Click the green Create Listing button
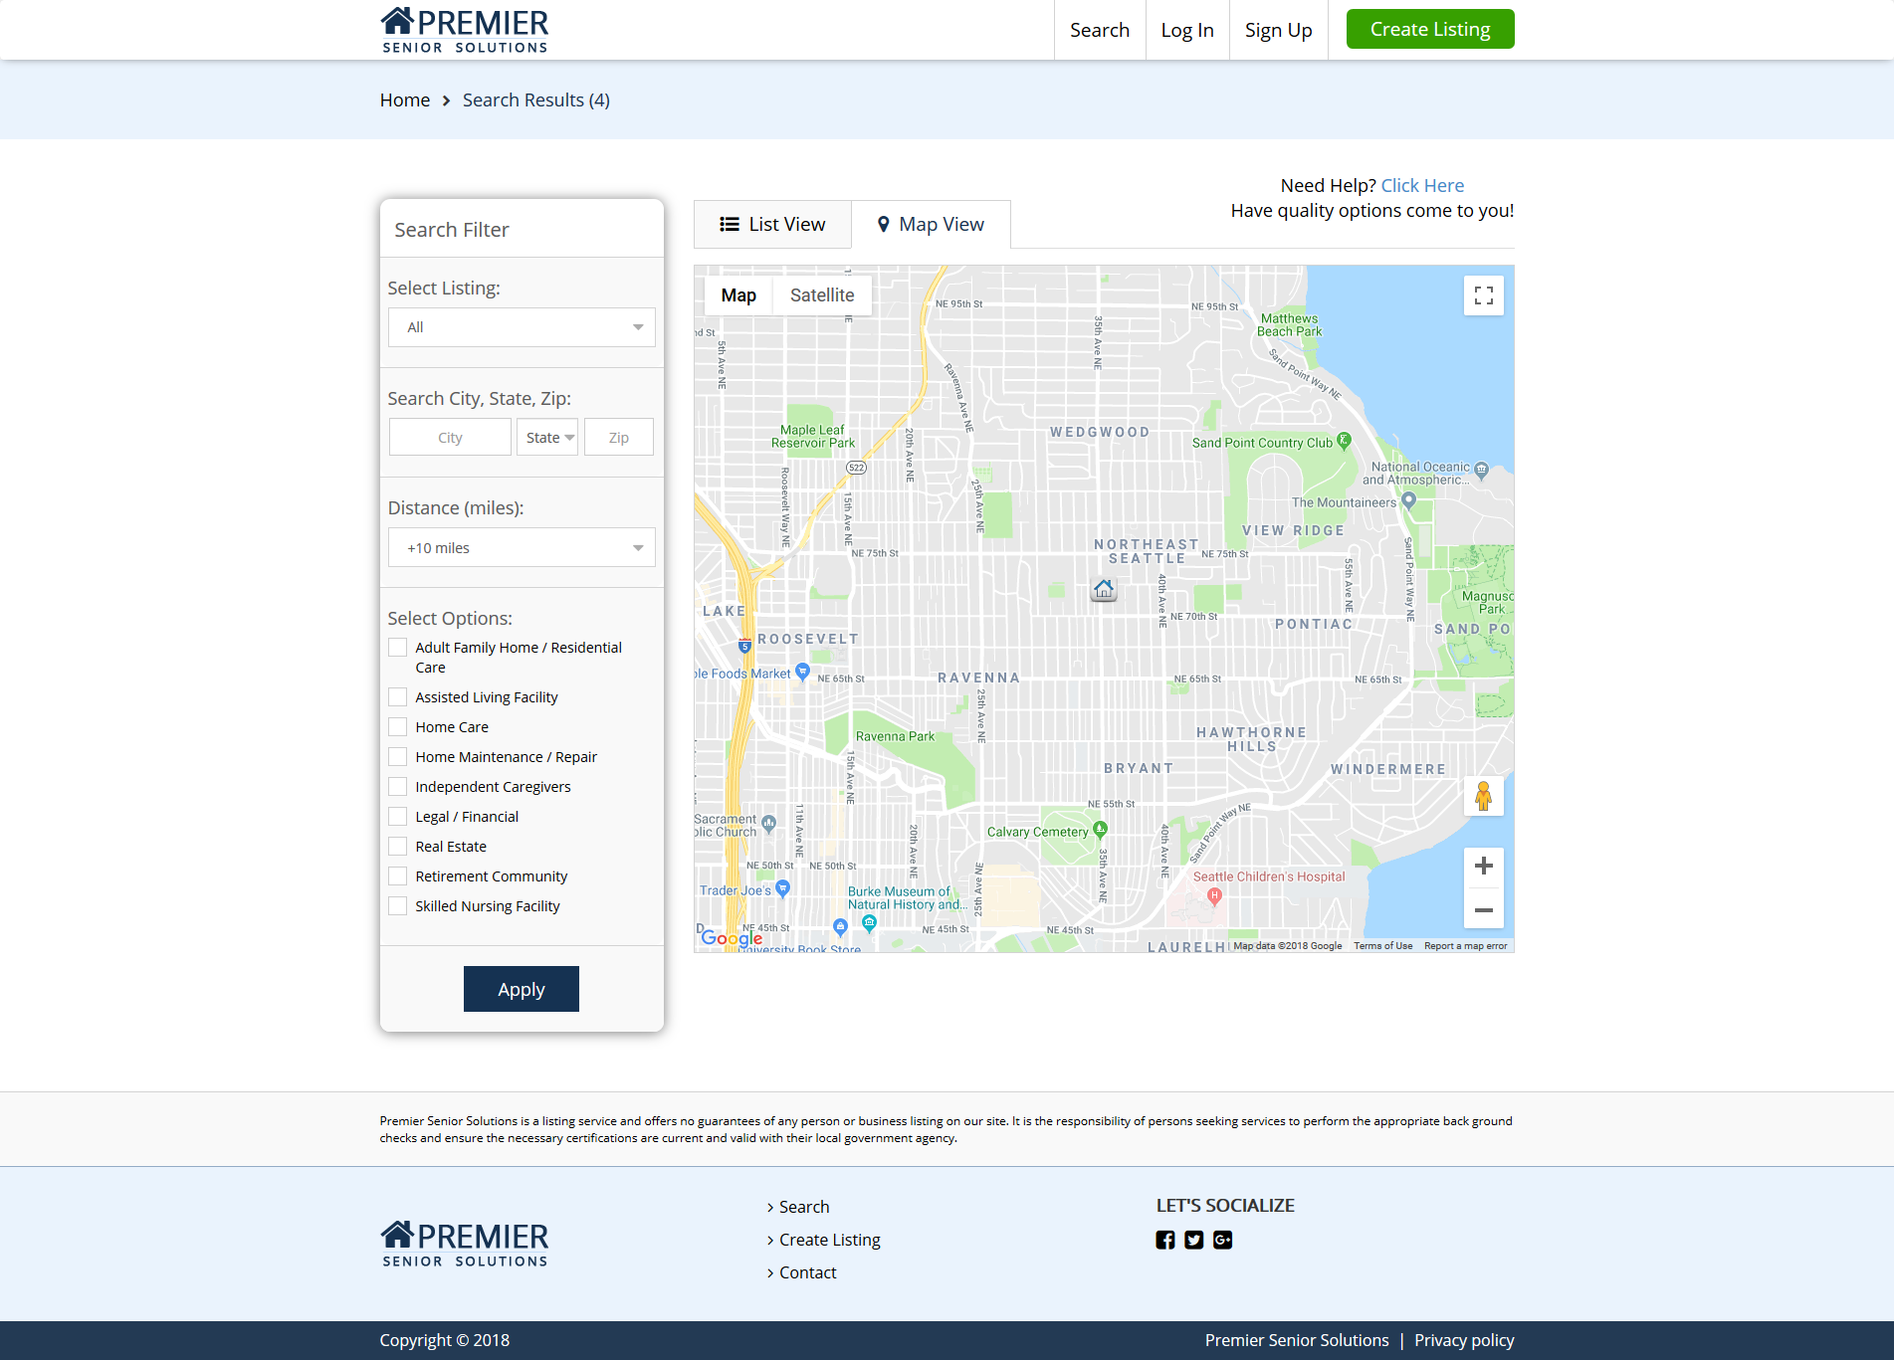Viewport: 1894px width, 1360px height. (1430, 29)
